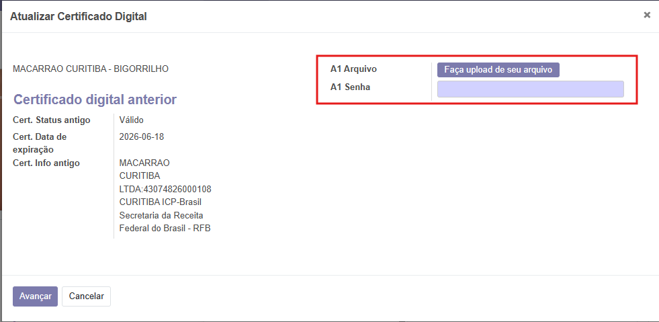Click Faça upload de seu arquivo button

click(498, 70)
